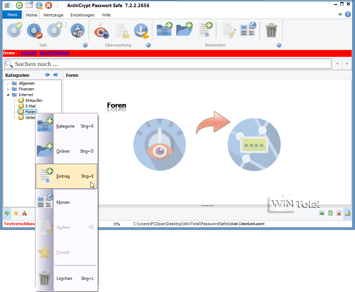
Task: Open the Hilfe tab
Action: [106, 15]
